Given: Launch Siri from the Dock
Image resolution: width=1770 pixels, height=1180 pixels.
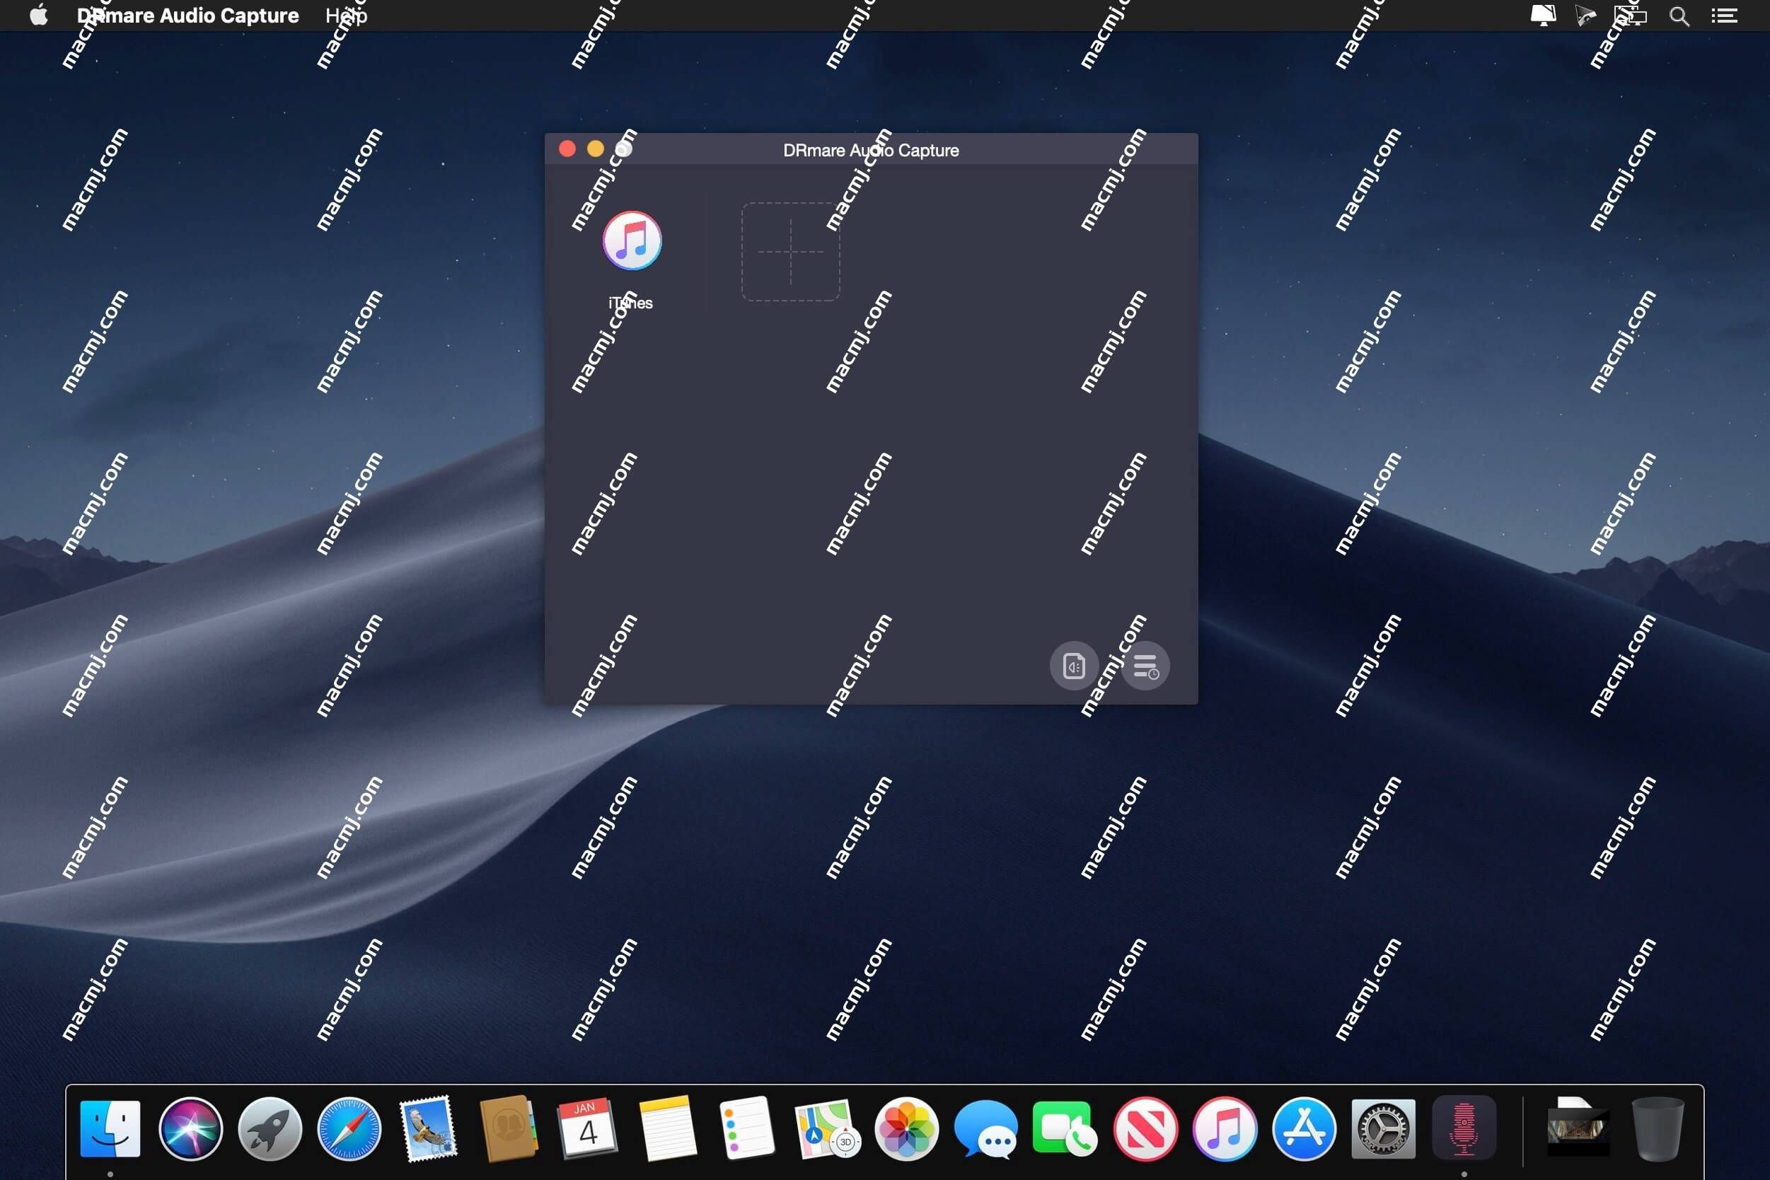Looking at the screenshot, I should coord(190,1128).
